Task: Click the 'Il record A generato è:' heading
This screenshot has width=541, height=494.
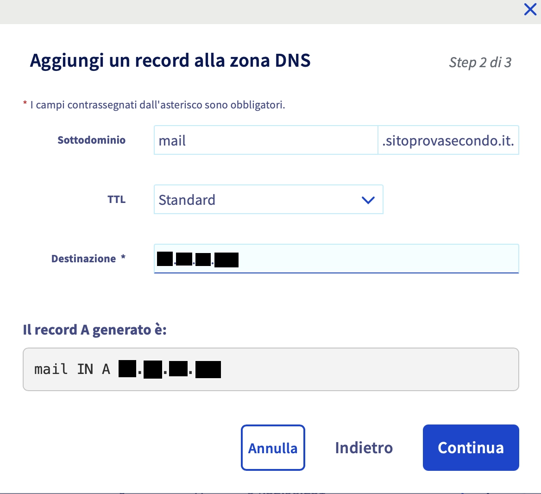Action: tap(94, 330)
